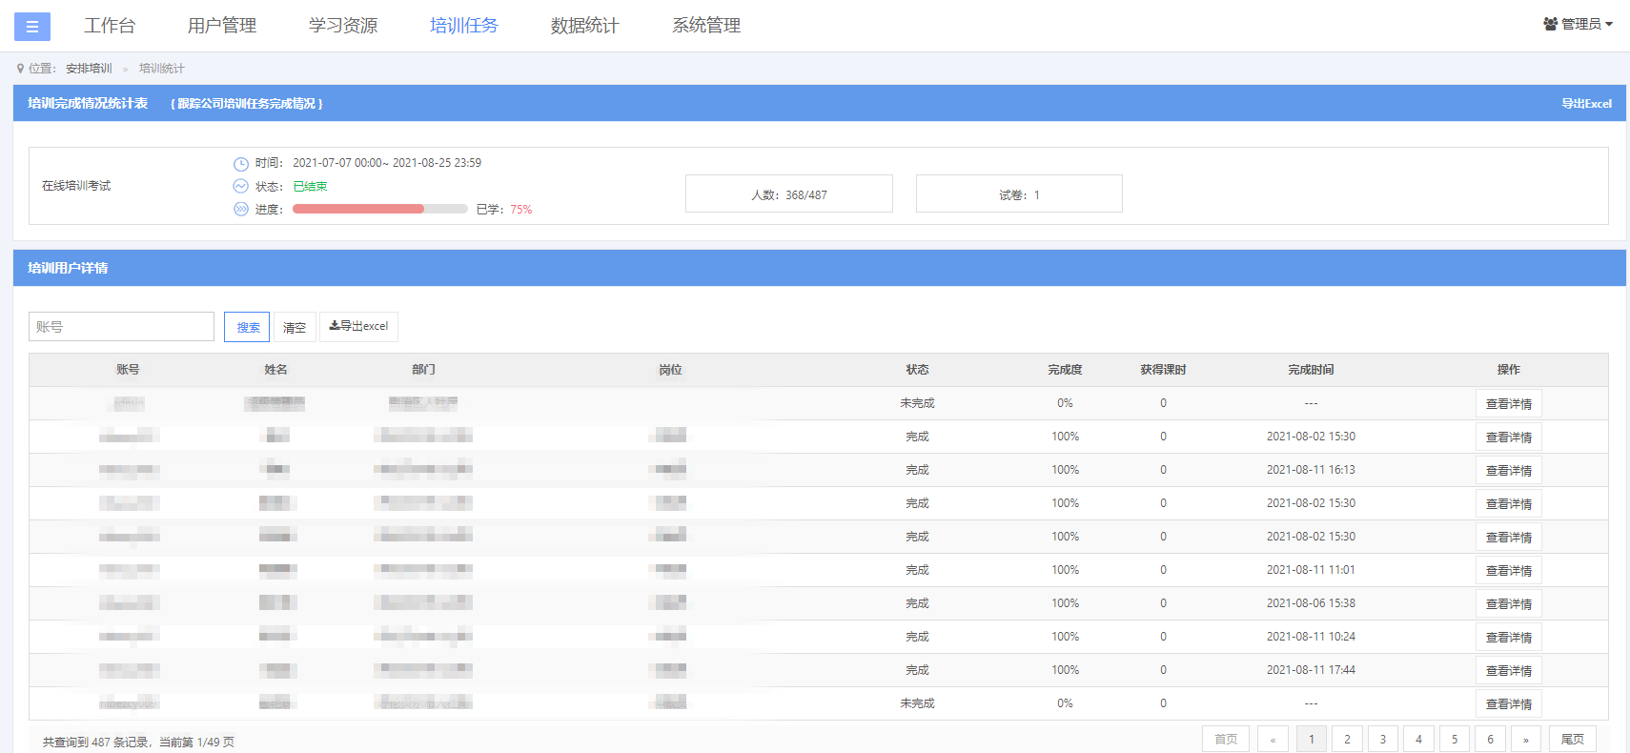Select page 5 in pagination

coord(1455,740)
